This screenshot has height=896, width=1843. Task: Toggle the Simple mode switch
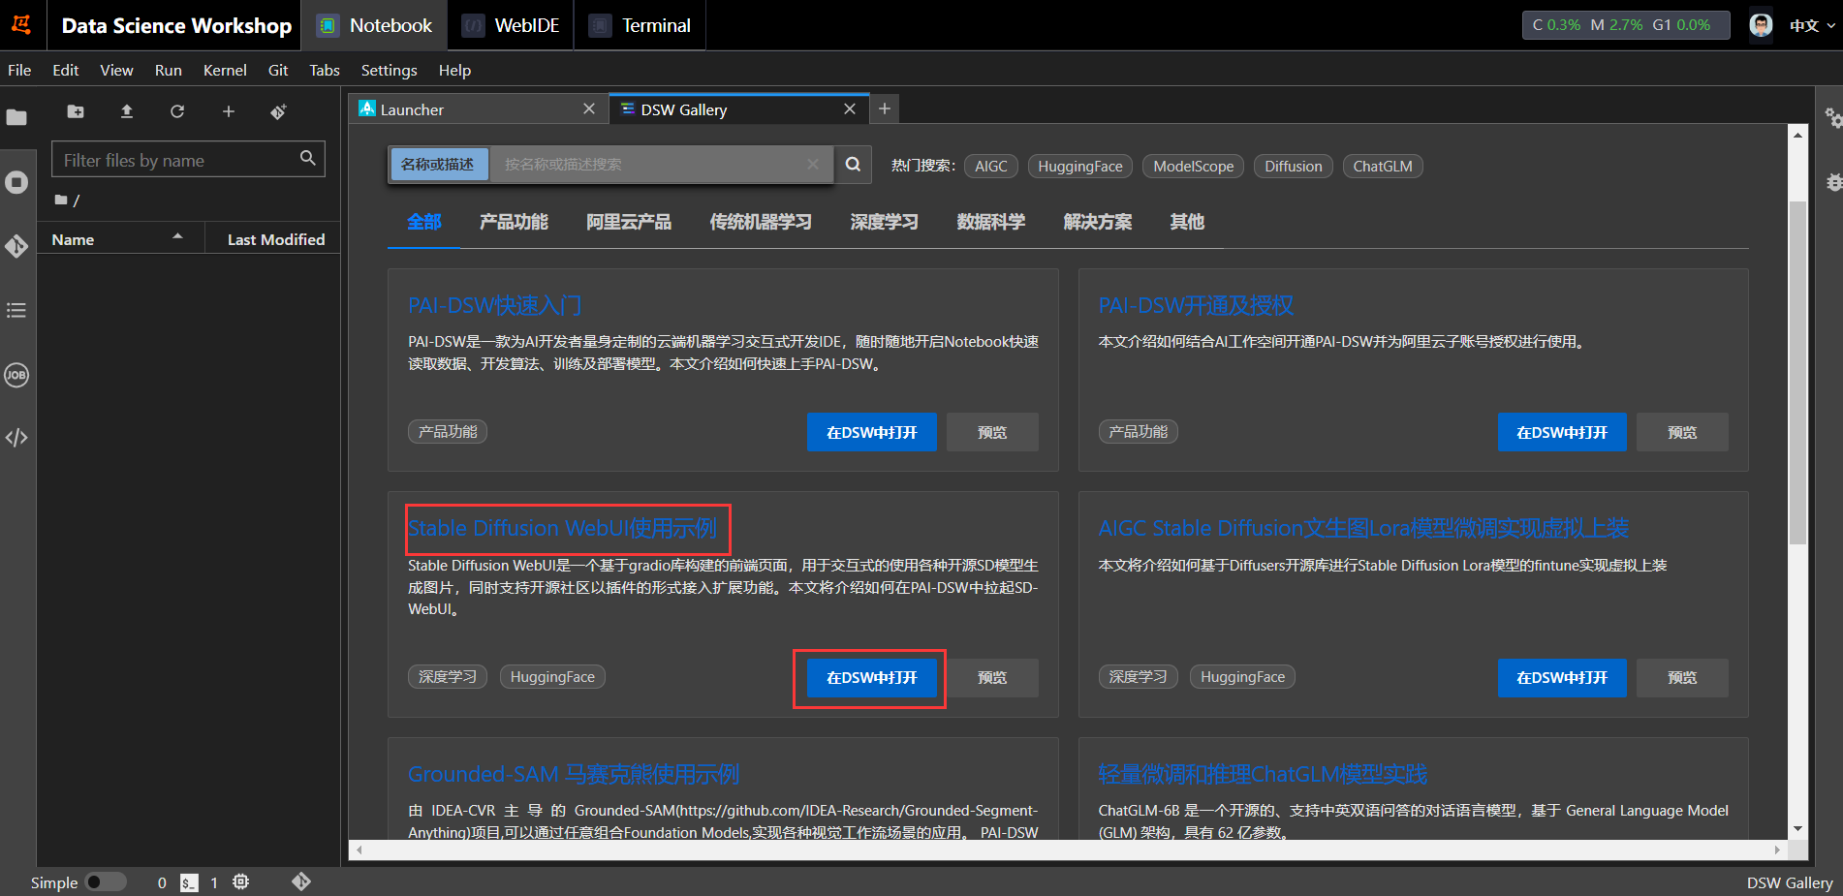[x=106, y=881]
